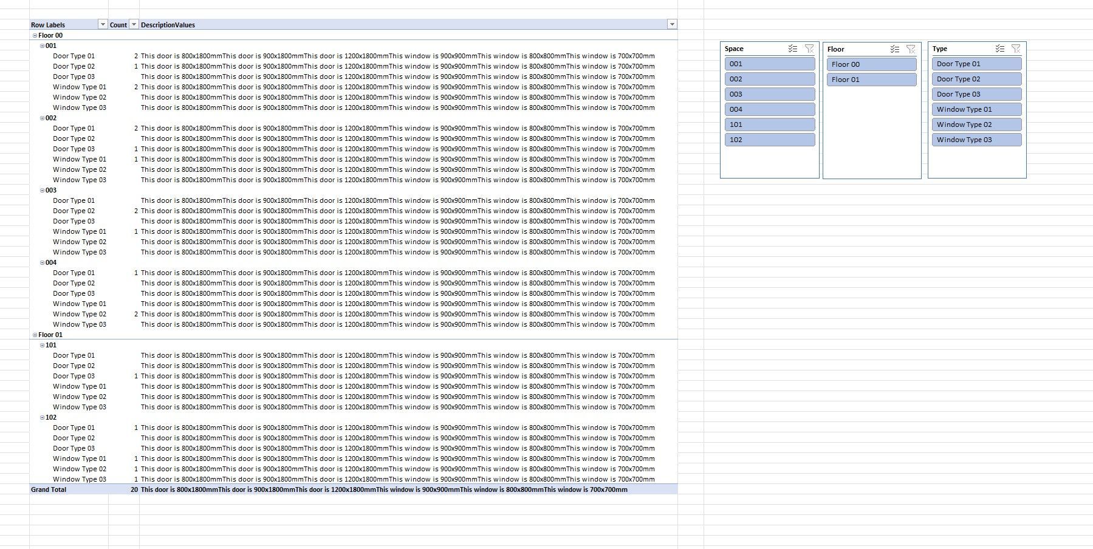The width and height of the screenshot is (1093, 549).
Task: Select the Grand Total label cell
Action: (x=69, y=489)
